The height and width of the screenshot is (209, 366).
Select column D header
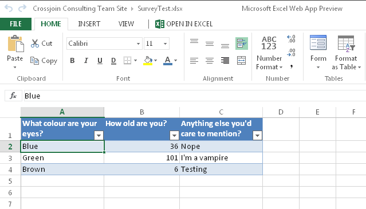pyautogui.click(x=281, y=112)
